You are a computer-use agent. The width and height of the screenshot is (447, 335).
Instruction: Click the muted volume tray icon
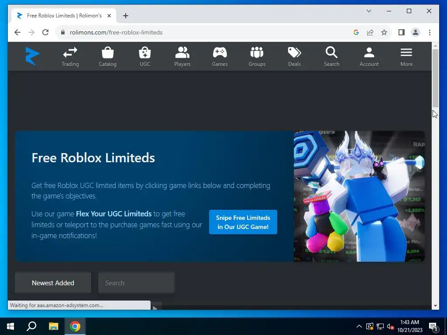tap(390, 326)
